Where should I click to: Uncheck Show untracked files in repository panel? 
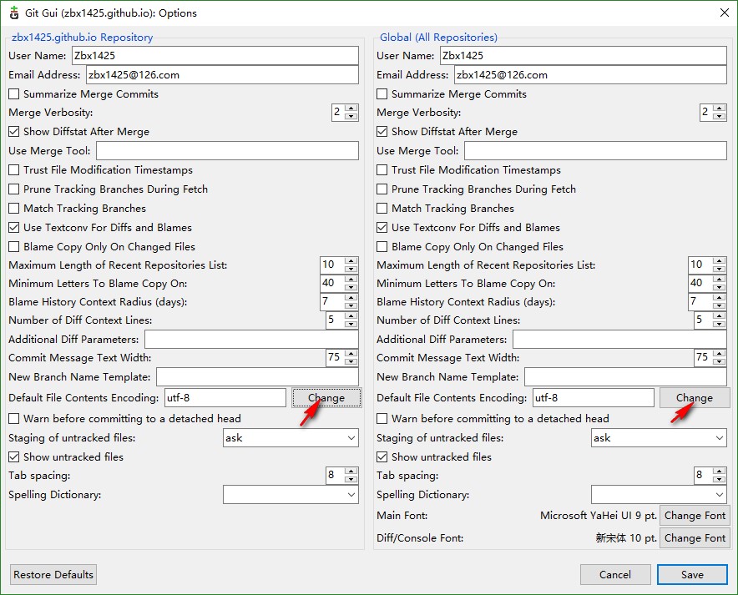(x=14, y=456)
